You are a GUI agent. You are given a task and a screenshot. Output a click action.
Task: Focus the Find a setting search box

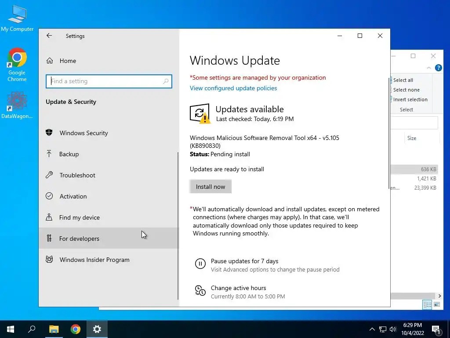[x=109, y=81]
